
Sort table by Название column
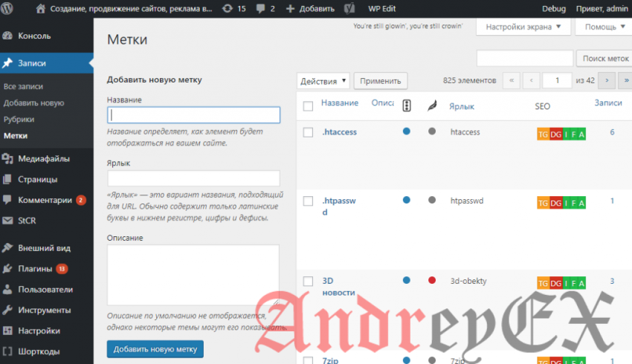tap(340, 103)
